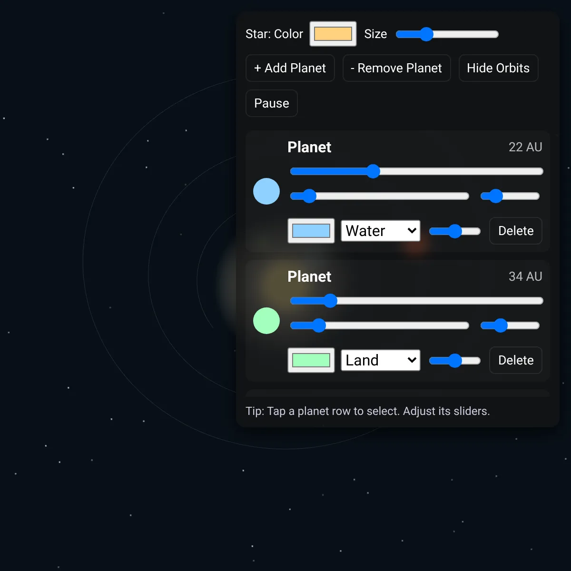Image resolution: width=571 pixels, height=571 pixels.
Task: Pause the simulation
Action: [272, 103]
